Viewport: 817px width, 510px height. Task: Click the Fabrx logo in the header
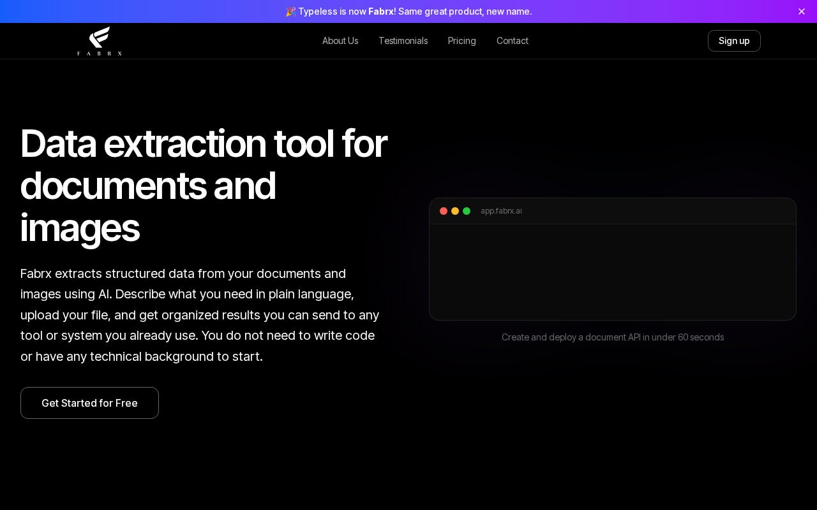[x=100, y=41]
